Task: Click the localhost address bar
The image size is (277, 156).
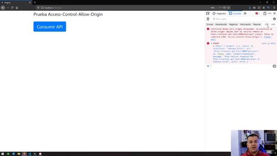Action: [124, 8]
